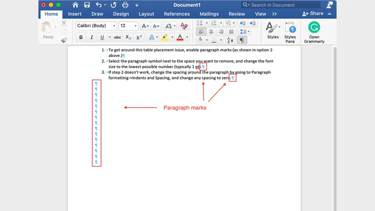Open the Paste options dropdown arrow

(55, 27)
